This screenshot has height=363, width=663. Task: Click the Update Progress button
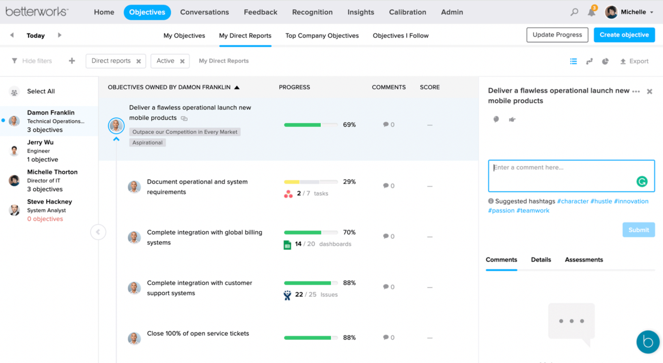coord(557,35)
